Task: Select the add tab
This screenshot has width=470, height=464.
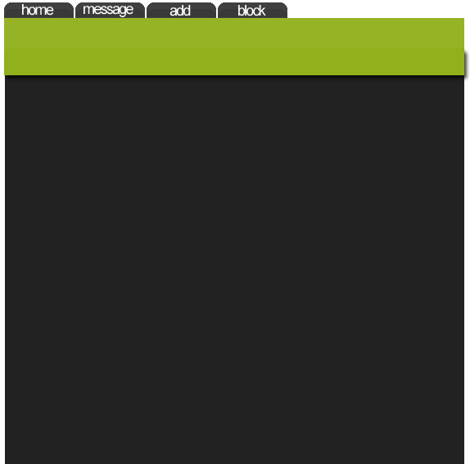Action: pos(181,10)
